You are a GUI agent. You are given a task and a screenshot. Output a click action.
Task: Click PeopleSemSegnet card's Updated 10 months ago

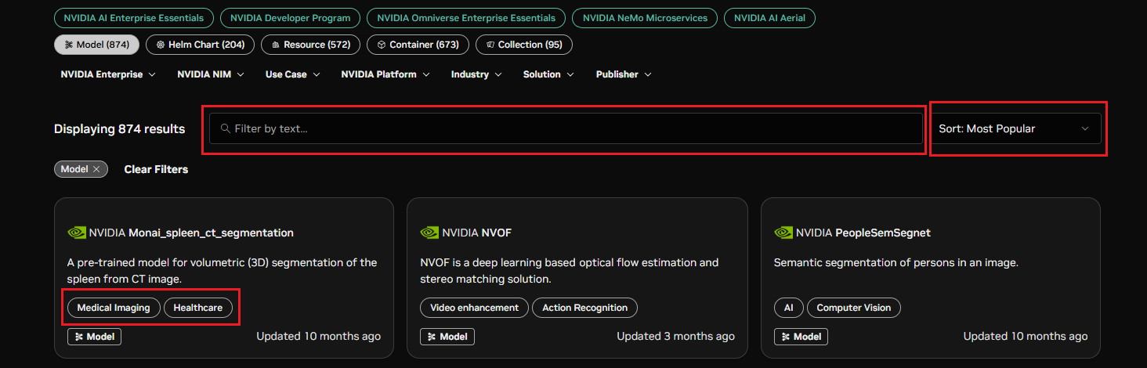pyautogui.click(x=1026, y=336)
